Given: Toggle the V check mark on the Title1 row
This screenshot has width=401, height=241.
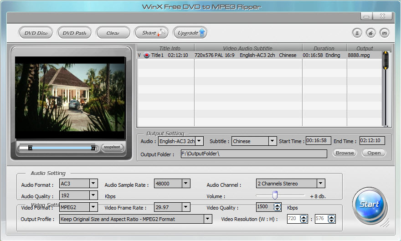Looking at the screenshot, I should pos(139,55).
